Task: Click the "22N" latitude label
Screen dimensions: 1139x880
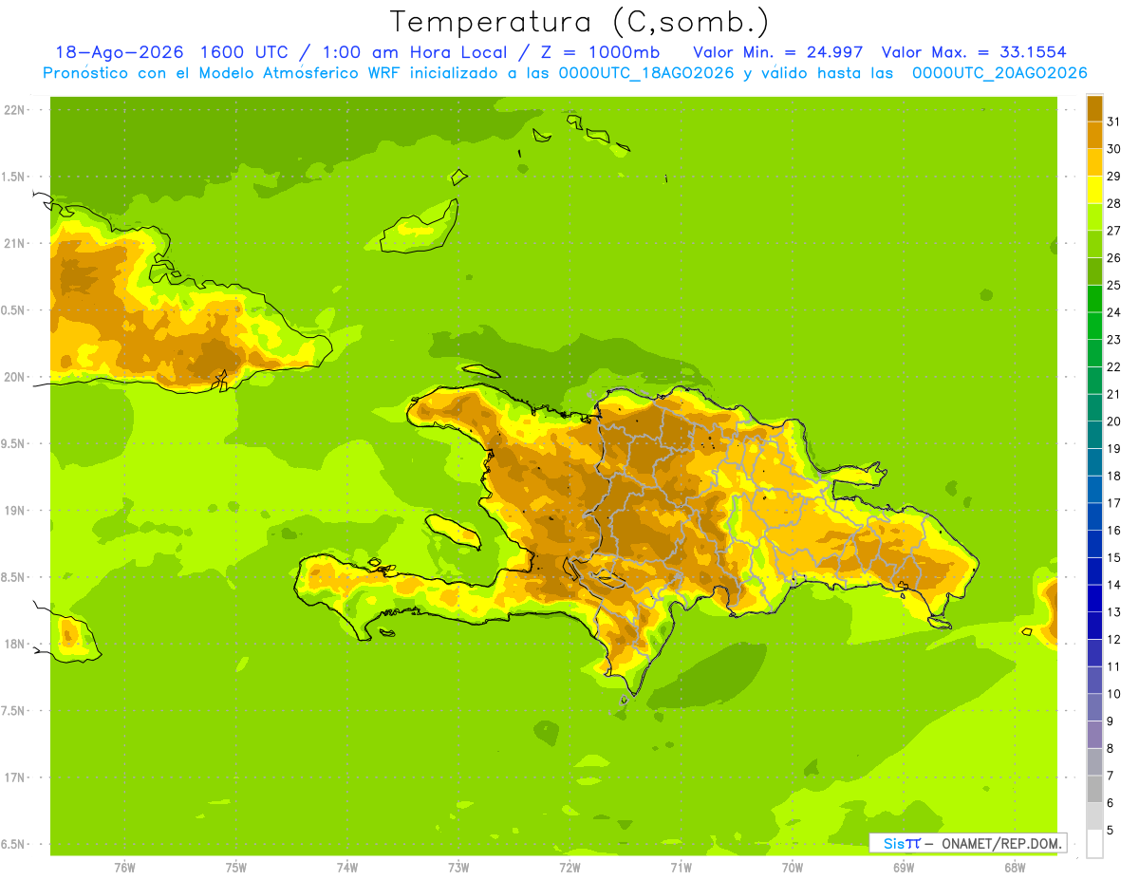Action: 14,110
